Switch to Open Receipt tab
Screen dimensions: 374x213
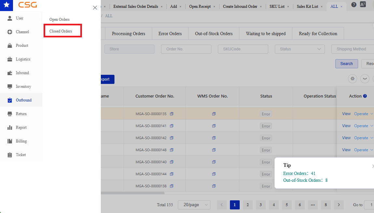point(200,7)
